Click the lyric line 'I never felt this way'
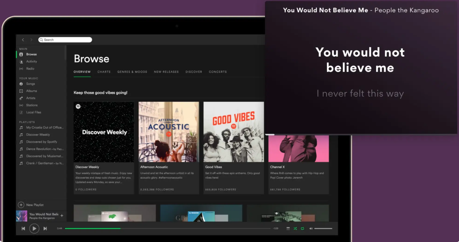Screen dimensions: 459x242 tap(360, 94)
